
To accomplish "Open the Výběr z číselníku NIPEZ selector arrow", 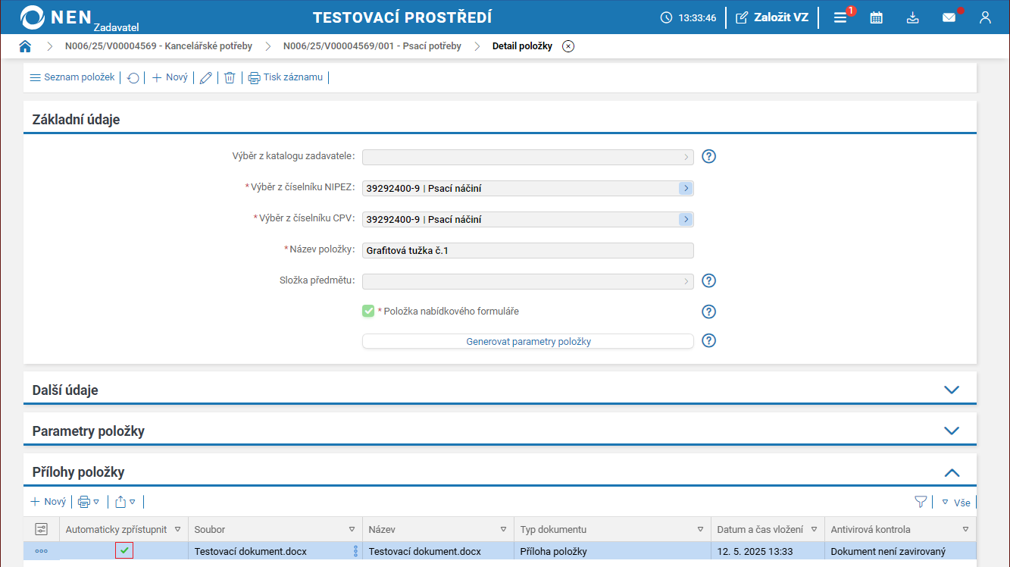I will click(686, 188).
